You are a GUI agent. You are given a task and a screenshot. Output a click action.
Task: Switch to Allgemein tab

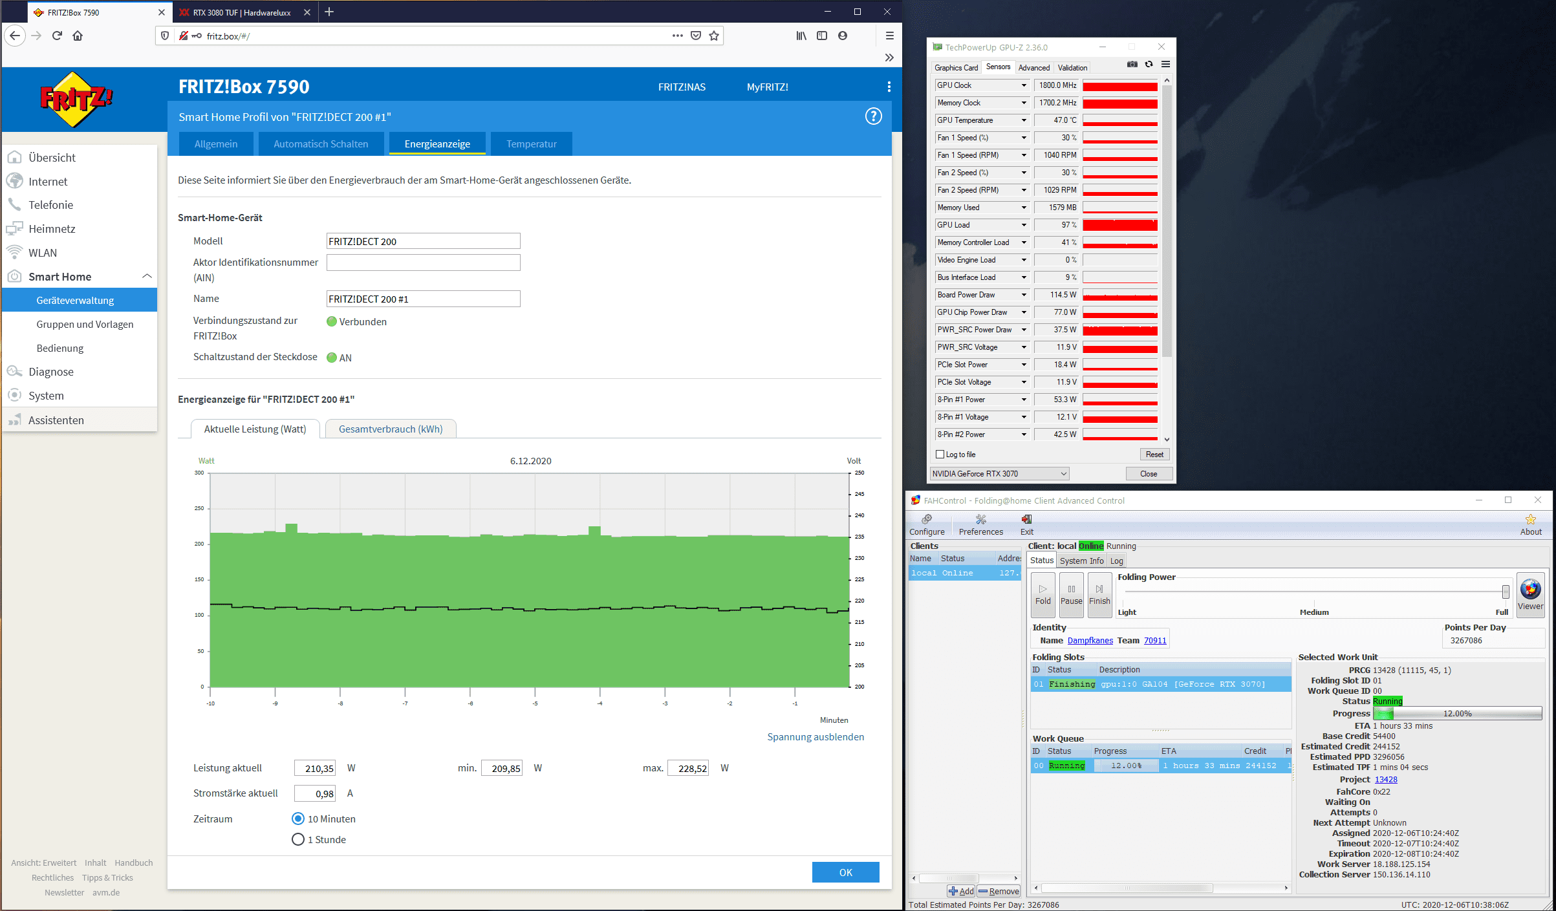[x=216, y=144]
